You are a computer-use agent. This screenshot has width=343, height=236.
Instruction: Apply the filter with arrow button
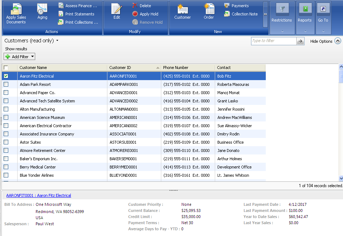300,41
